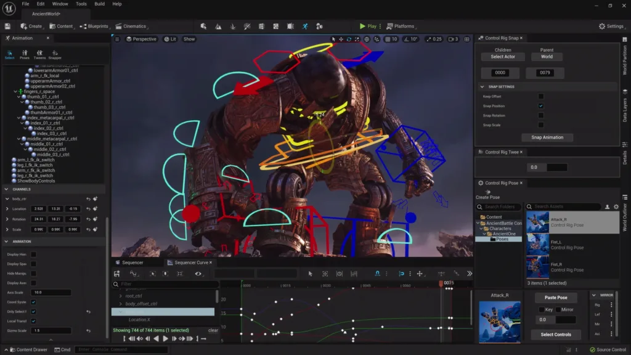Toggle Display Hierarchy checkbox
631x355 pixels.
pyautogui.click(x=33, y=255)
